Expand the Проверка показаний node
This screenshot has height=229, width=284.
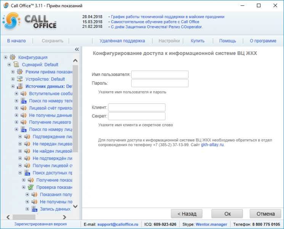(24, 187)
